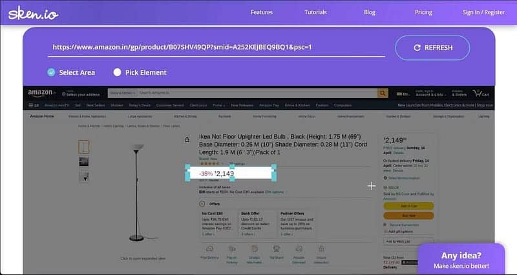This screenshot has height=275, width=517.
Task: Click the Amazon search box
Action: (258, 93)
